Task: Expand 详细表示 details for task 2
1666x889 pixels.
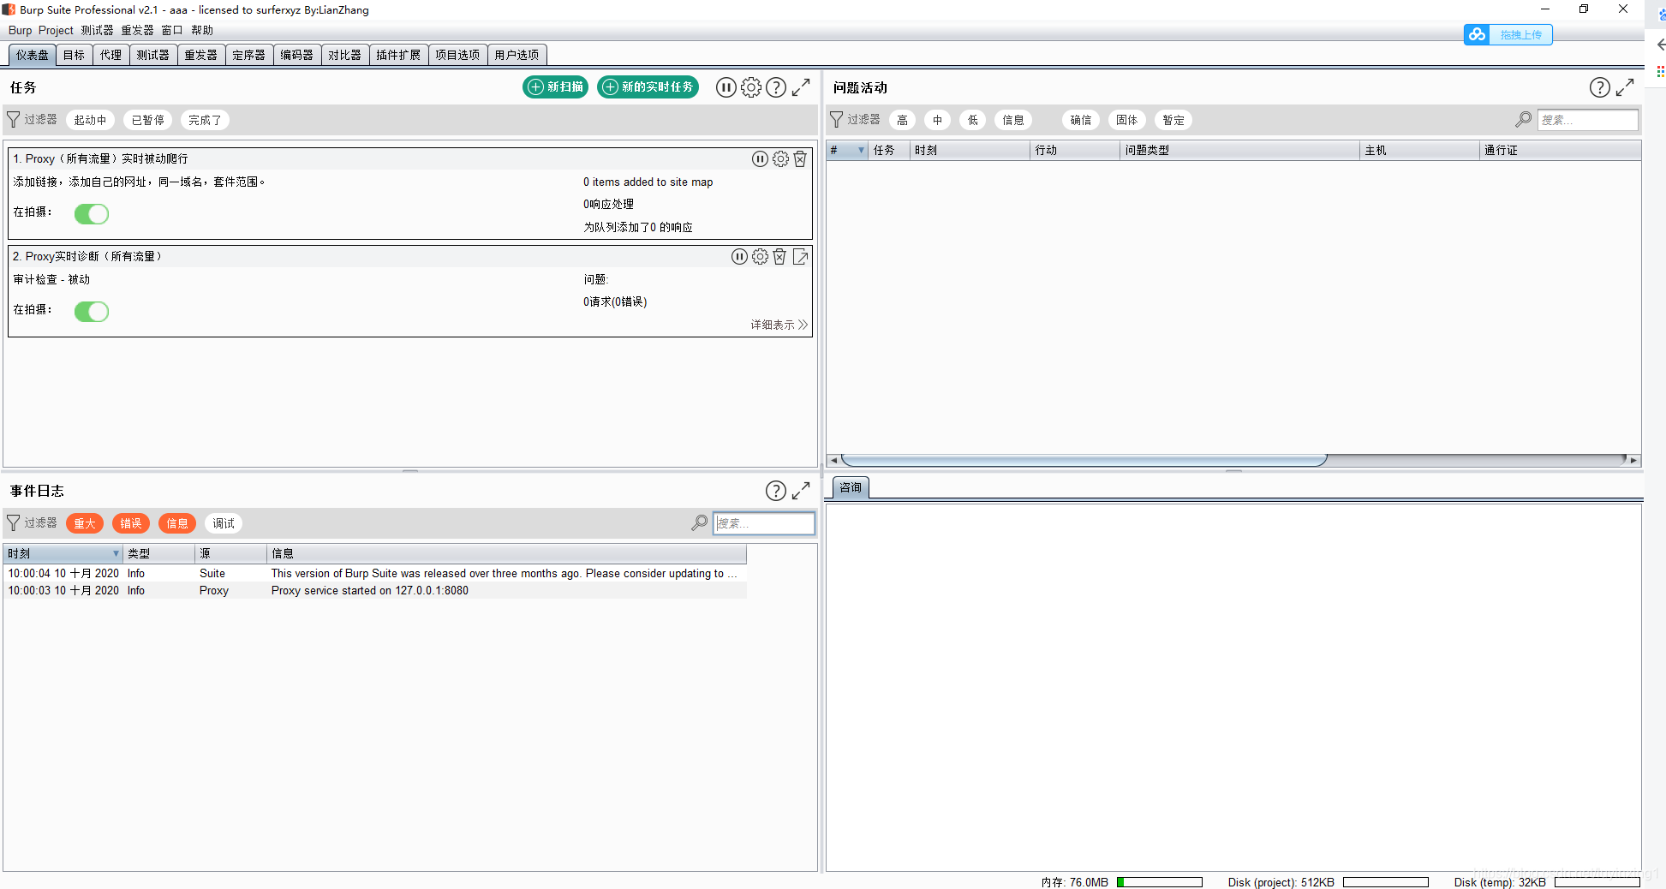Action: coord(779,325)
